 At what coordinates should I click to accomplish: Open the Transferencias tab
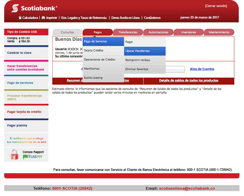[128, 32]
